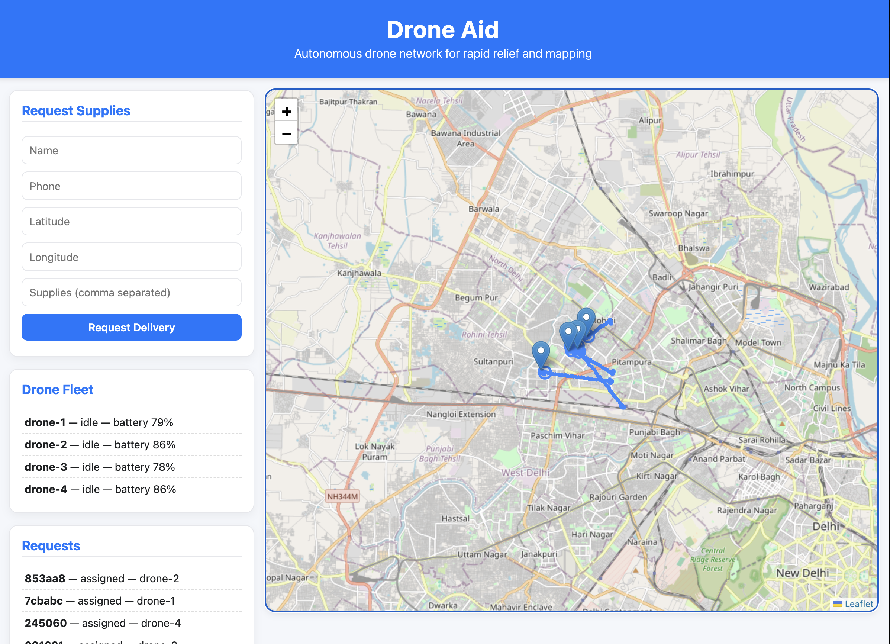Select request 853aa8 assigned to drone-2

click(102, 579)
